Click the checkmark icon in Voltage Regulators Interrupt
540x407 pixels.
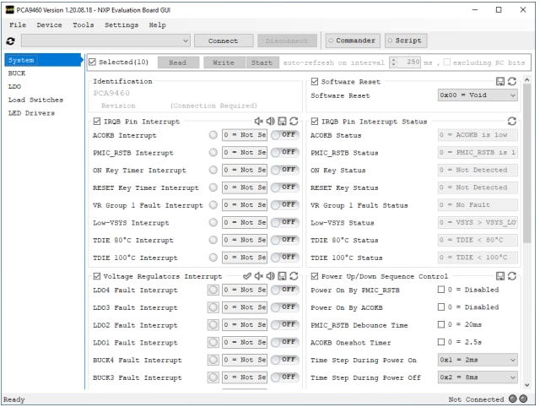tap(247, 276)
